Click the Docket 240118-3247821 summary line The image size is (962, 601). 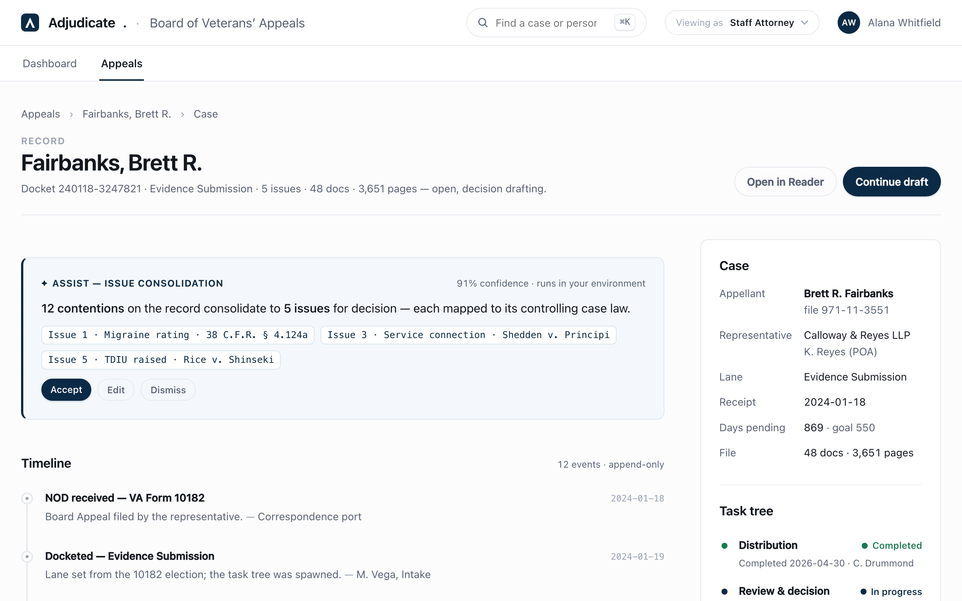(283, 189)
